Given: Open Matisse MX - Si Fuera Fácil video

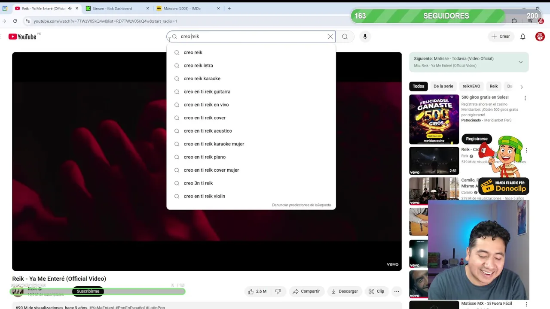Looking at the screenshot, I should tap(486, 303).
